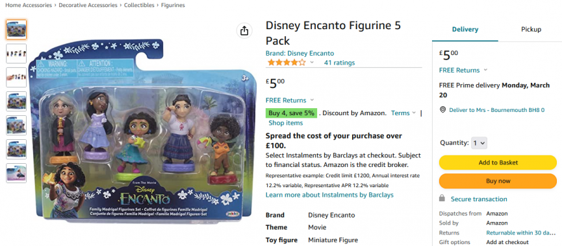Select the second thumbnail showing figures row
The image size is (562, 246).
click(16, 54)
